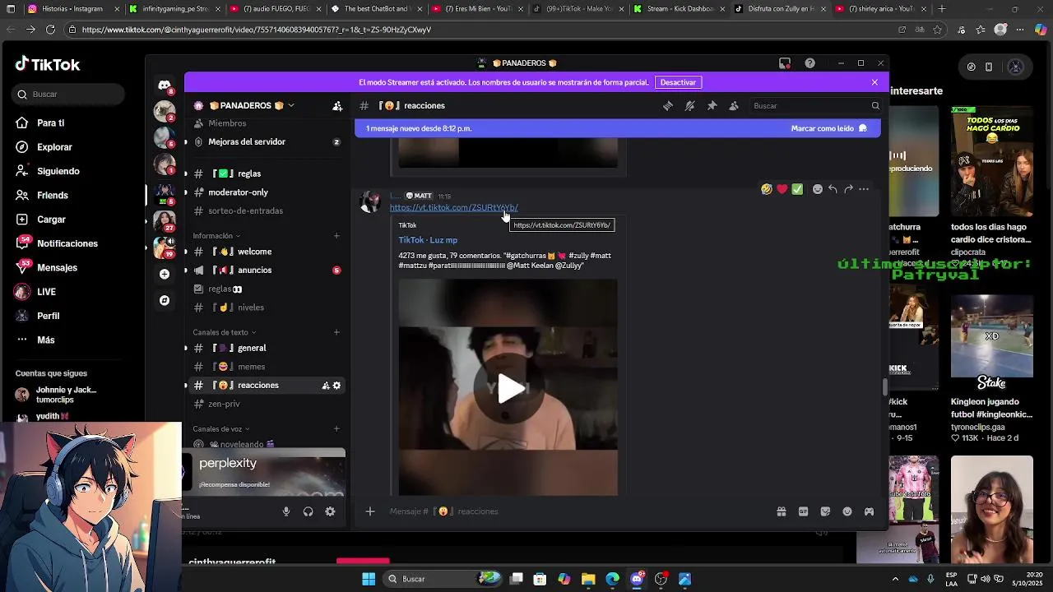Open TikTok Siguiendo page

coord(58,171)
